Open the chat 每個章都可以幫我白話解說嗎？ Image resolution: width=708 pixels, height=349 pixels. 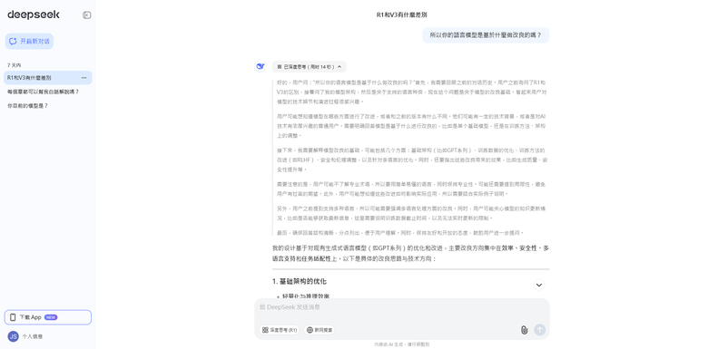[x=44, y=92]
